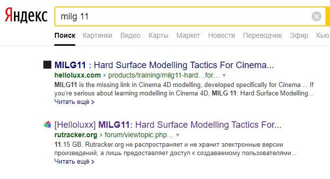Image resolution: width=330 pixels, height=179 pixels.
Task: Click the helloluxx.com domain link
Action: coord(77,75)
